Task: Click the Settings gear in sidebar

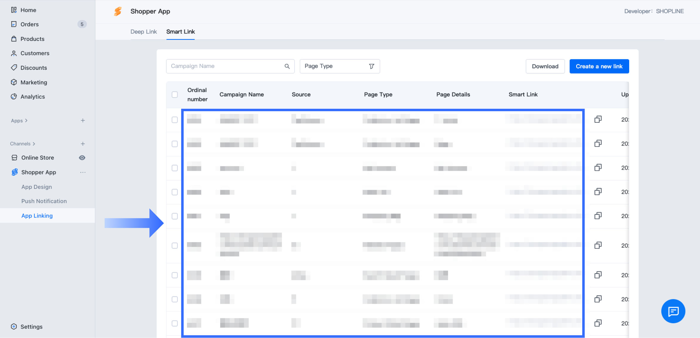Action: [14, 326]
